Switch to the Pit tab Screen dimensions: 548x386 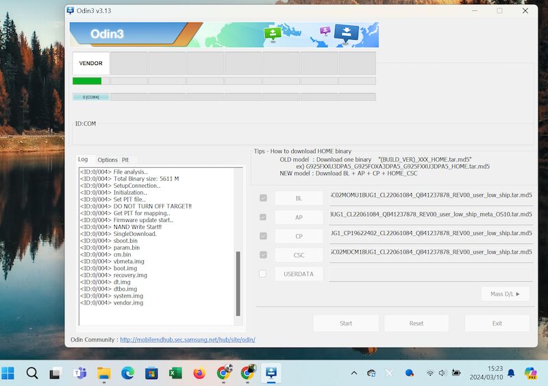(125, 160)
